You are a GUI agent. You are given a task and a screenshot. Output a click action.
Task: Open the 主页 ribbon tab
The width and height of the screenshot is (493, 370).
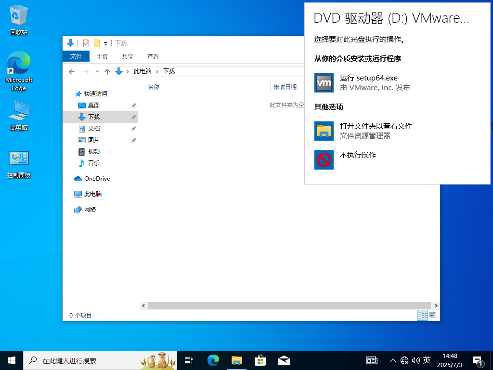click(x=102, y=56)
